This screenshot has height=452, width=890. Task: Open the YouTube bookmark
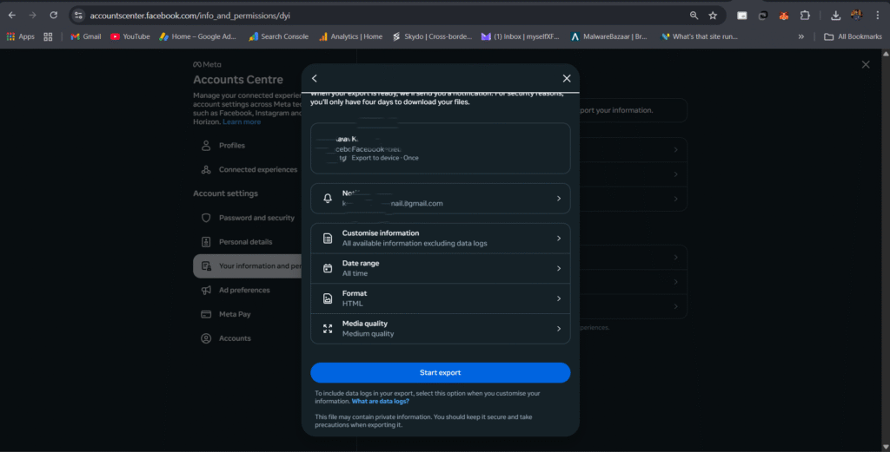[130, 36]
